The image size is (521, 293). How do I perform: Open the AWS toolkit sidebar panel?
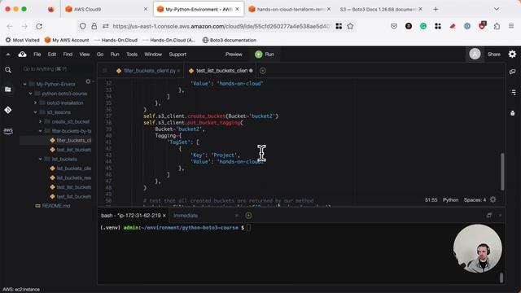pyautogui.click(x=8, y=131)
